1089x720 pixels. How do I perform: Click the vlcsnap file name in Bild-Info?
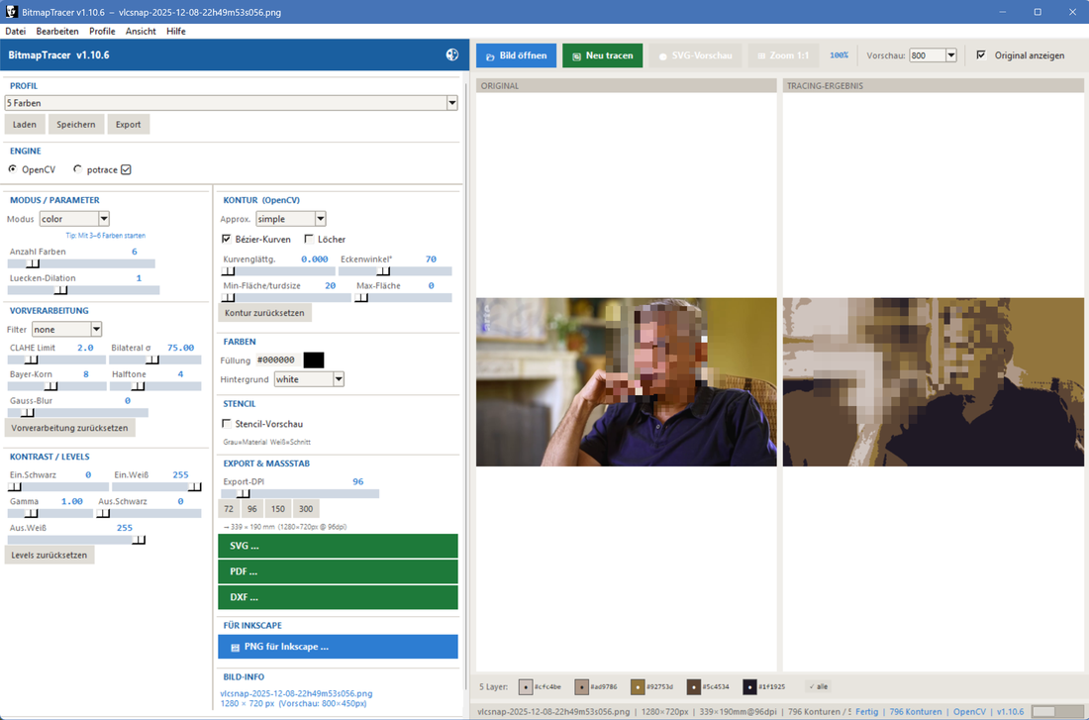[x=296, y=693]
